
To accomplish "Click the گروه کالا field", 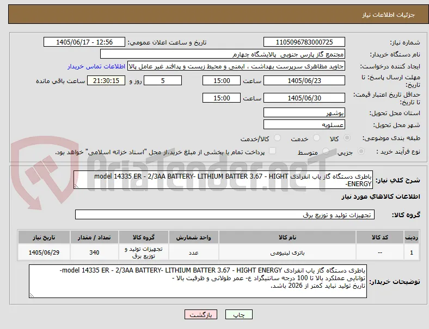I will [x=225, y=214].
